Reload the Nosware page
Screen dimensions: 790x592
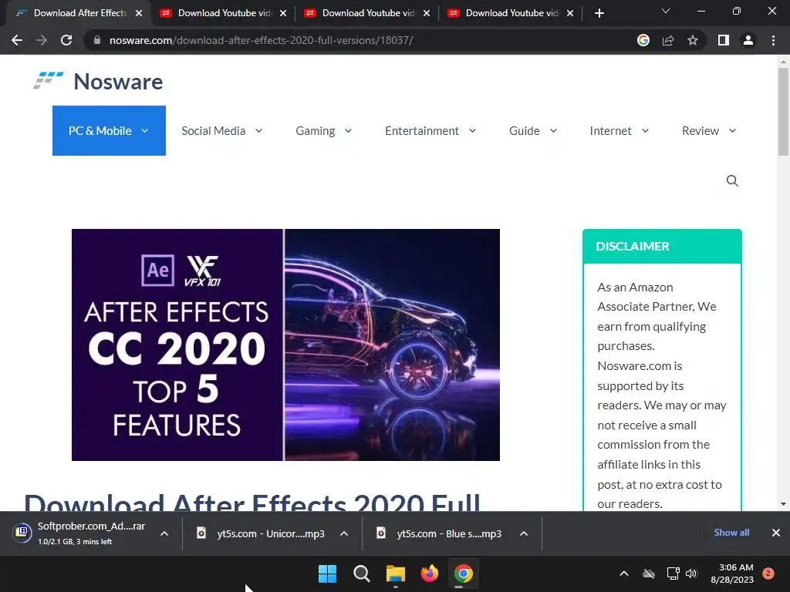[x=66, y=40]
